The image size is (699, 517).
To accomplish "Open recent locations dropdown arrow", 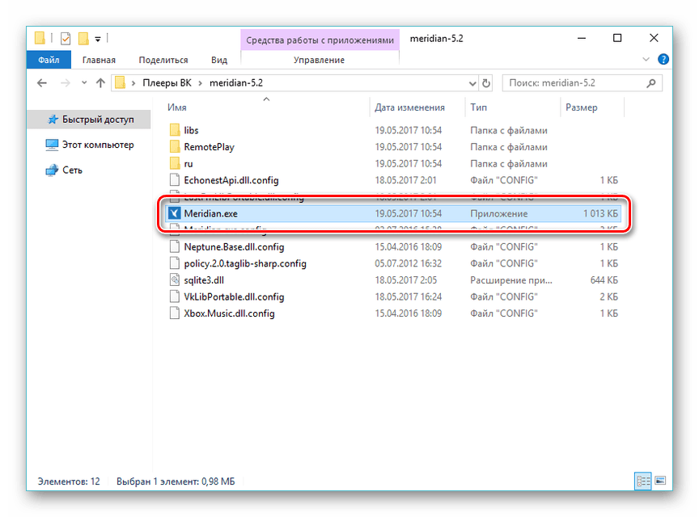I will [84, 83].
